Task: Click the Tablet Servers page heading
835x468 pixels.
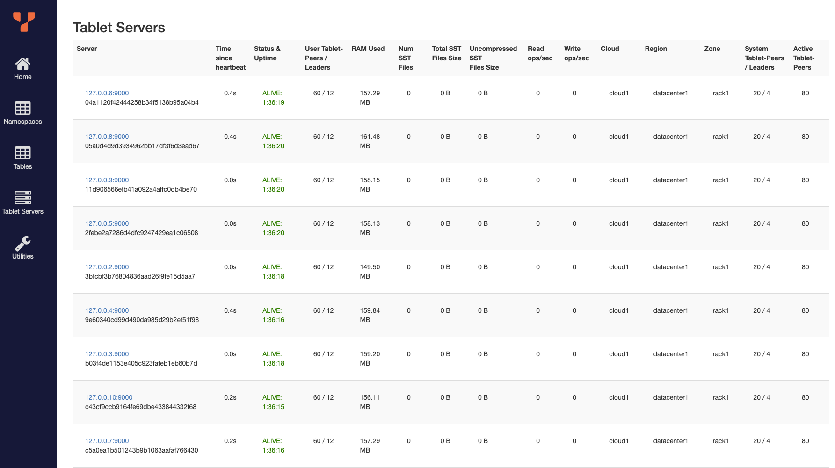Action: tap(119, 28)
